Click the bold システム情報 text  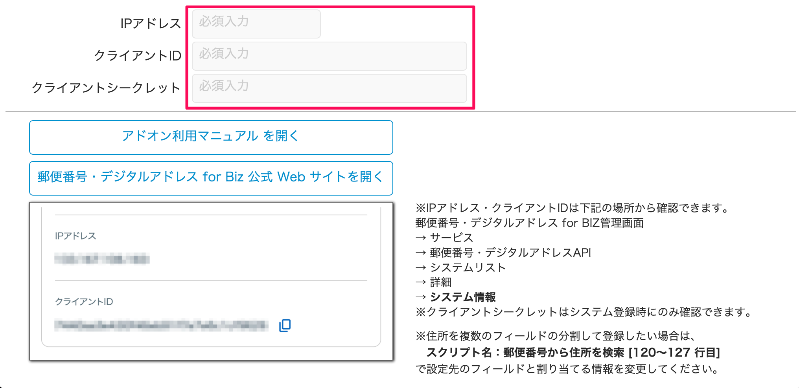pos(463,297)
